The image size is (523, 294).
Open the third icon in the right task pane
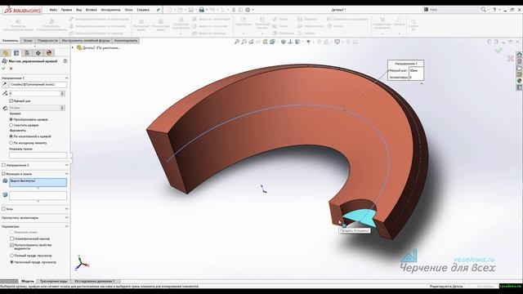pyautogui.click(x=520, y=68)
